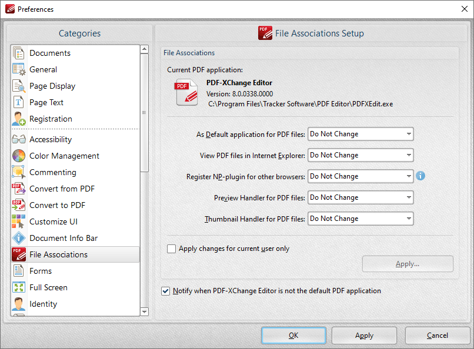Screen dimensions: 474x349
Task: Open the Preview Handler for PDF files dropdown
Action: coord(360,197)
